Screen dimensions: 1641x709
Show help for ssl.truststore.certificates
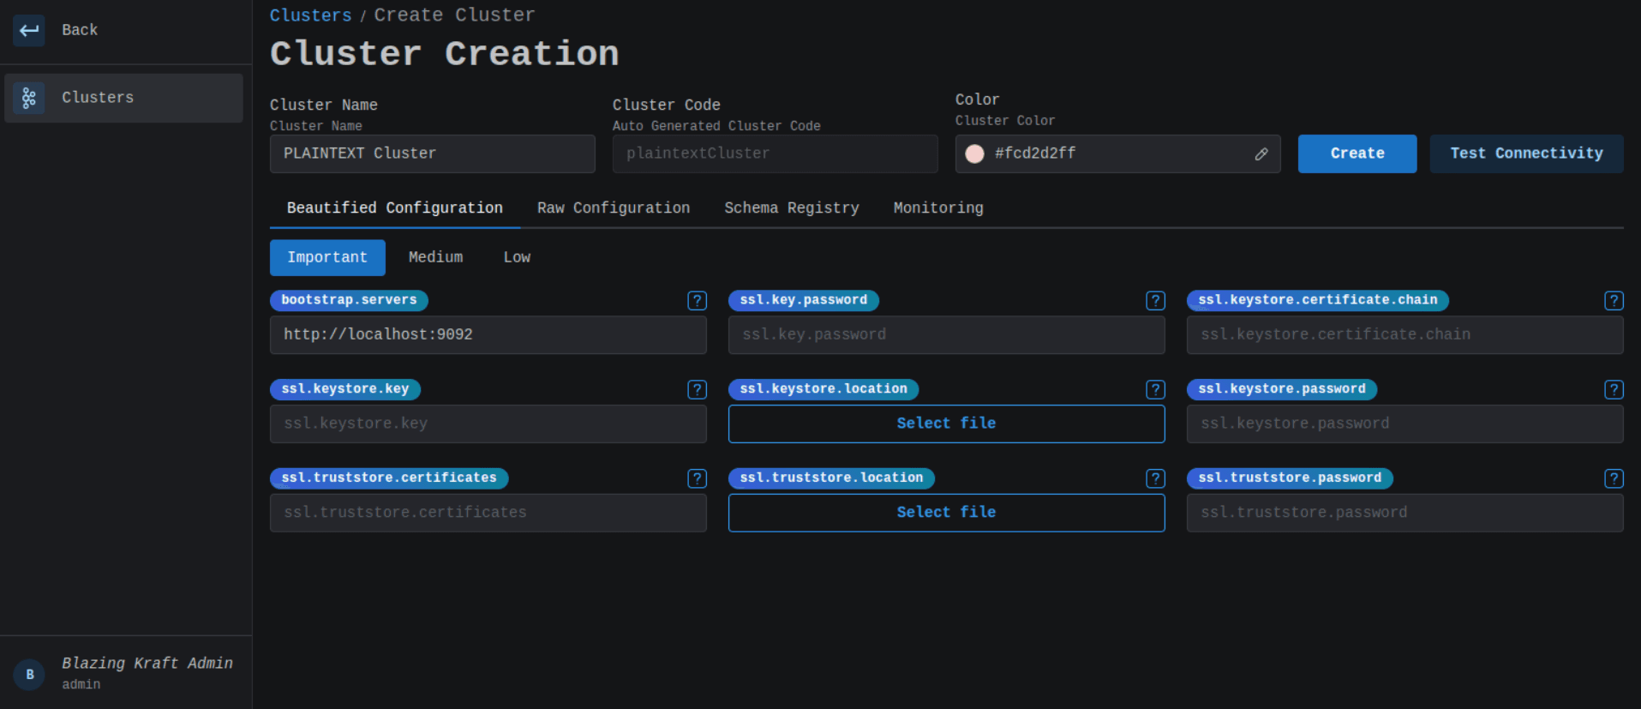pos(698,478)
